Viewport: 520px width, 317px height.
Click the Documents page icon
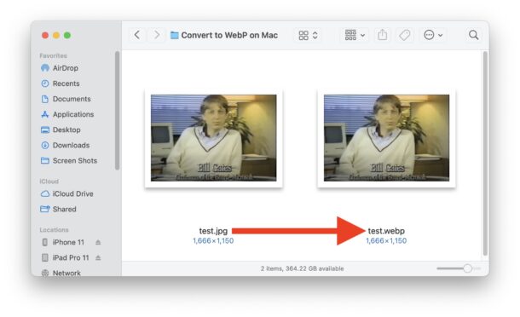point(45,99)
